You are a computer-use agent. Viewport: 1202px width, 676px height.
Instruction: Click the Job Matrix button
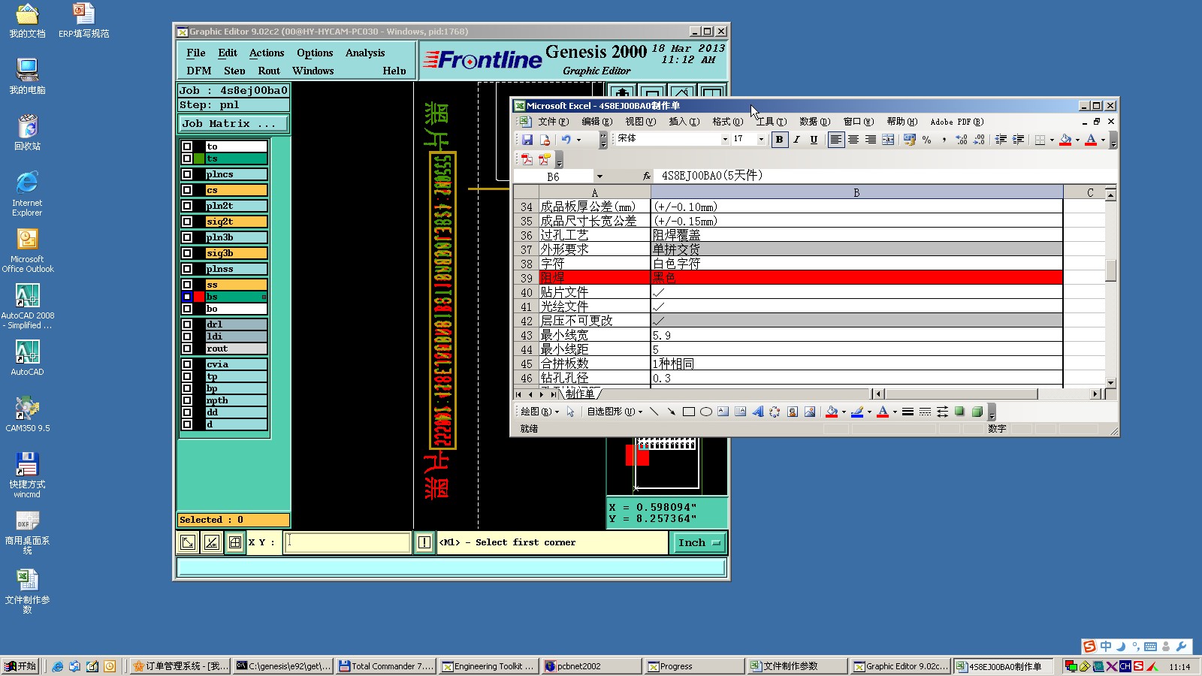(233, 124)
